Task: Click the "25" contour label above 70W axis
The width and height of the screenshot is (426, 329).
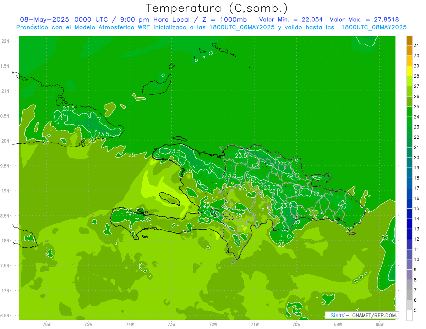Action: tap(298, 311)
